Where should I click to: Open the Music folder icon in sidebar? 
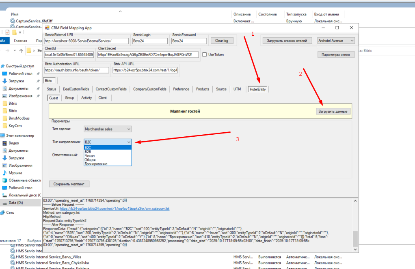5,173
